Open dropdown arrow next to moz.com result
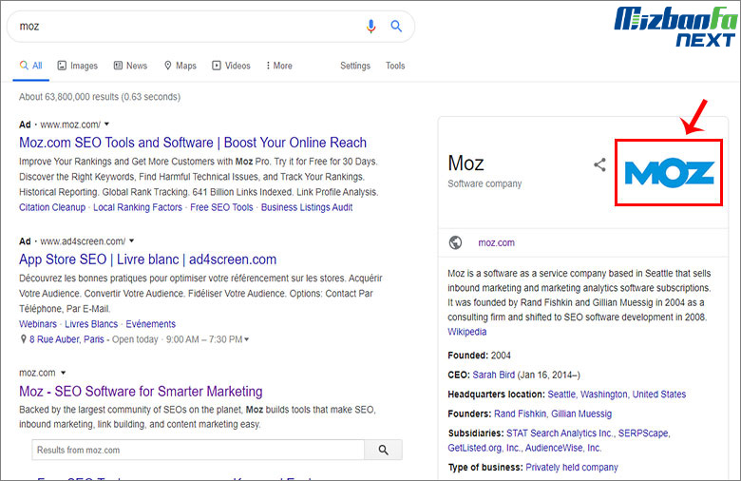The image size is (741, 481). coord(64,373)
